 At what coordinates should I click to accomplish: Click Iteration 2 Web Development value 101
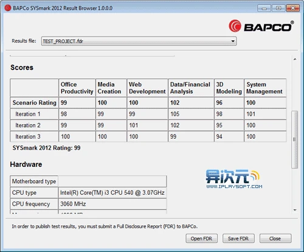point(134,125)
